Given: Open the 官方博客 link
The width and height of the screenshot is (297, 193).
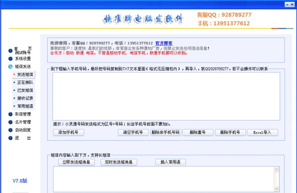Looking at the screenshot, I should click(x=164, y=43).
